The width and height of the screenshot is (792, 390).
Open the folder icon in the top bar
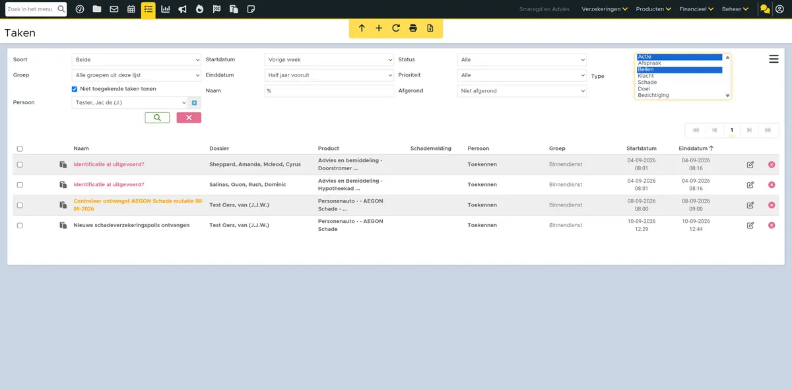[x=97, y=9]
